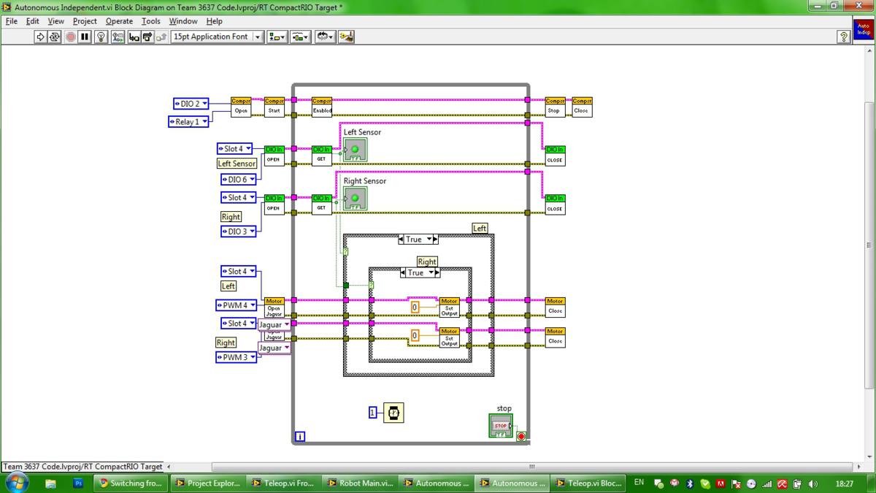Image resolution: width=876 pixels, height=493 pixels.
Task: Click the upper Motor Set Output node
Action: click(449, 307)
